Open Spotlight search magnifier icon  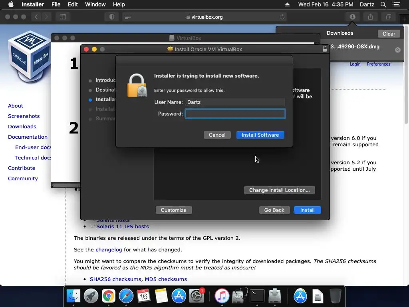[x=383, y=4]
